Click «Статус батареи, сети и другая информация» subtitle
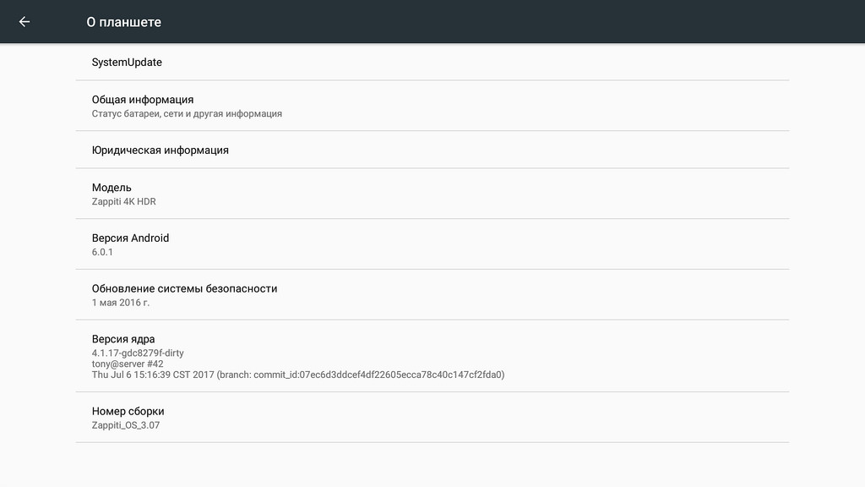The height and width of the screenshot is (487, 865). point(187,114)
